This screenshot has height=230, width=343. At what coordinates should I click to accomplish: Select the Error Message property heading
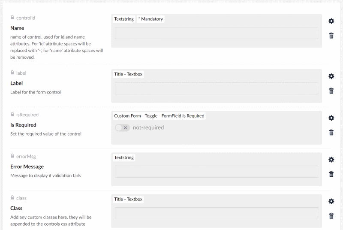click(x=27, y=166)
